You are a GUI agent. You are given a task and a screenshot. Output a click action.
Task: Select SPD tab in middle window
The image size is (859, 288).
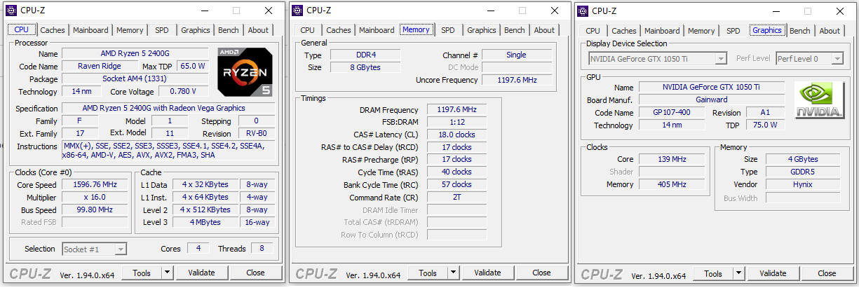coord(448,30)
